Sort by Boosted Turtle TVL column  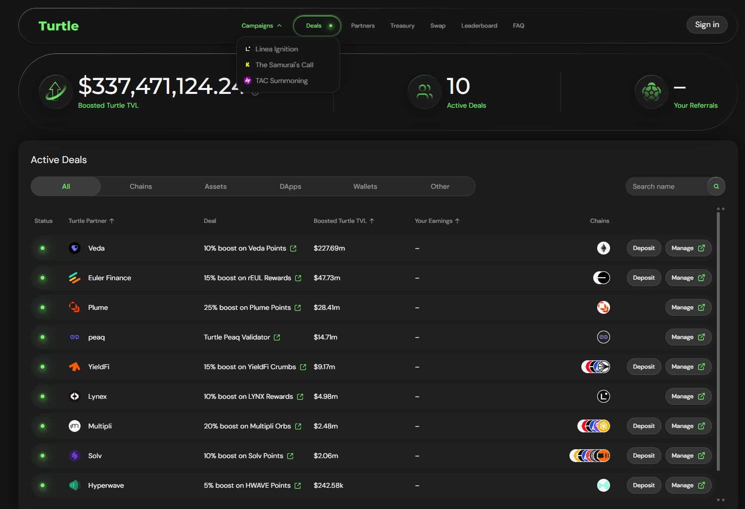point(344,221)
